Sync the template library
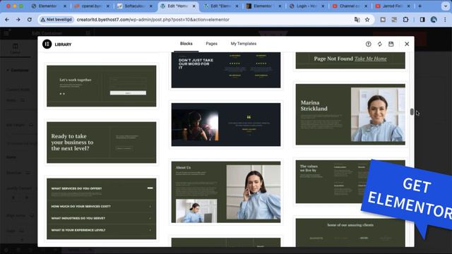The image size is (452, 254). point(380,44)
